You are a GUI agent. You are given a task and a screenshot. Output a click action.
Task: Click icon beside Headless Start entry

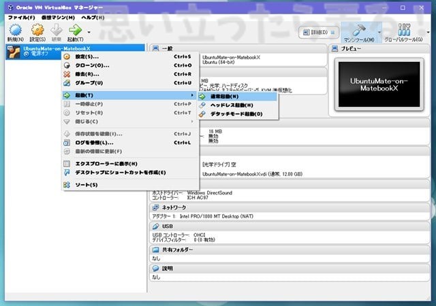click(202, 105)
